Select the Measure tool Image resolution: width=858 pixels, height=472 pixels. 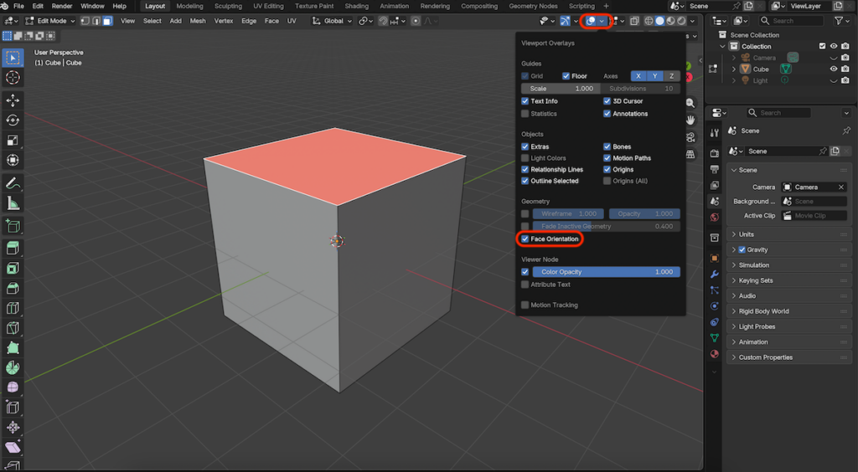[13, 203]
